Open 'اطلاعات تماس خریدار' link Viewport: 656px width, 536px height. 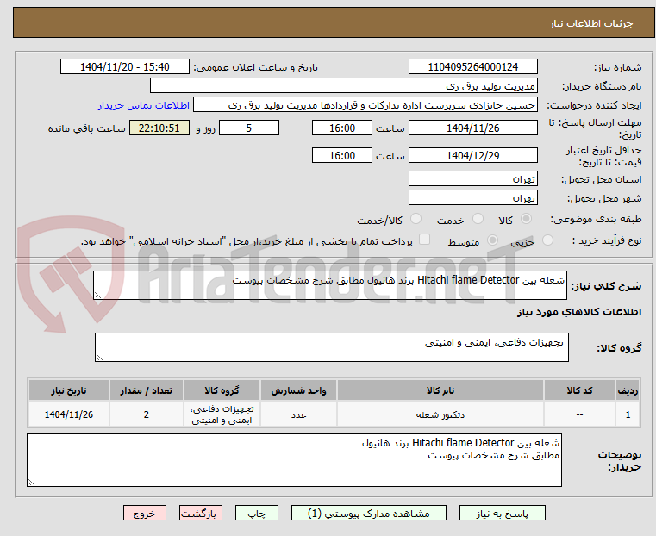[x=144, y=105]
